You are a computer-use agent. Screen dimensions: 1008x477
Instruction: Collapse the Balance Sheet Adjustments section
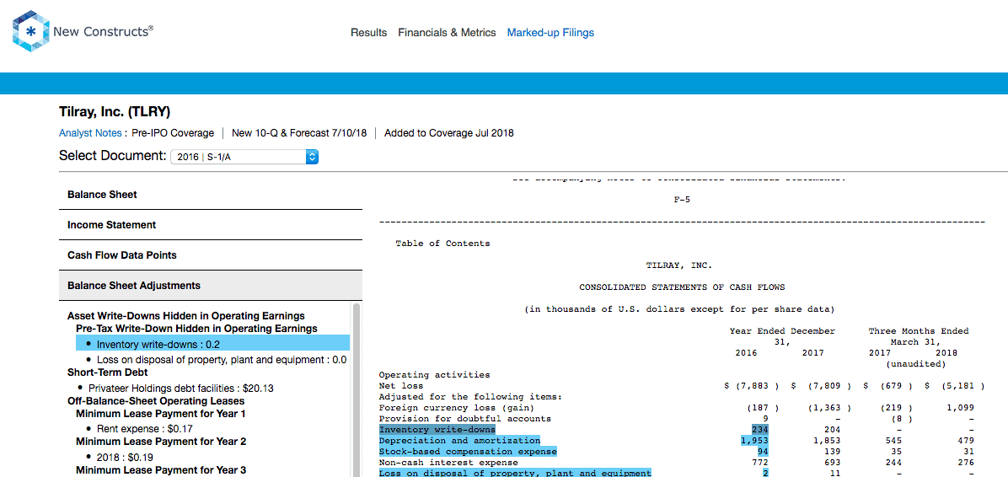tap(210, 286)
